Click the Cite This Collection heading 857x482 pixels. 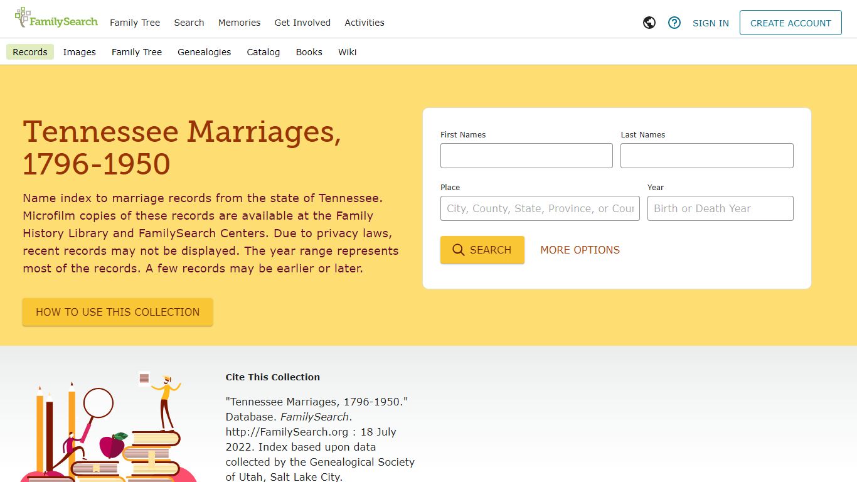pos(273,377)
